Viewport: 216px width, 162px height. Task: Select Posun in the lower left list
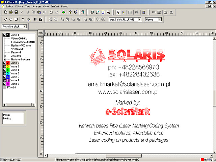(6, 115)
